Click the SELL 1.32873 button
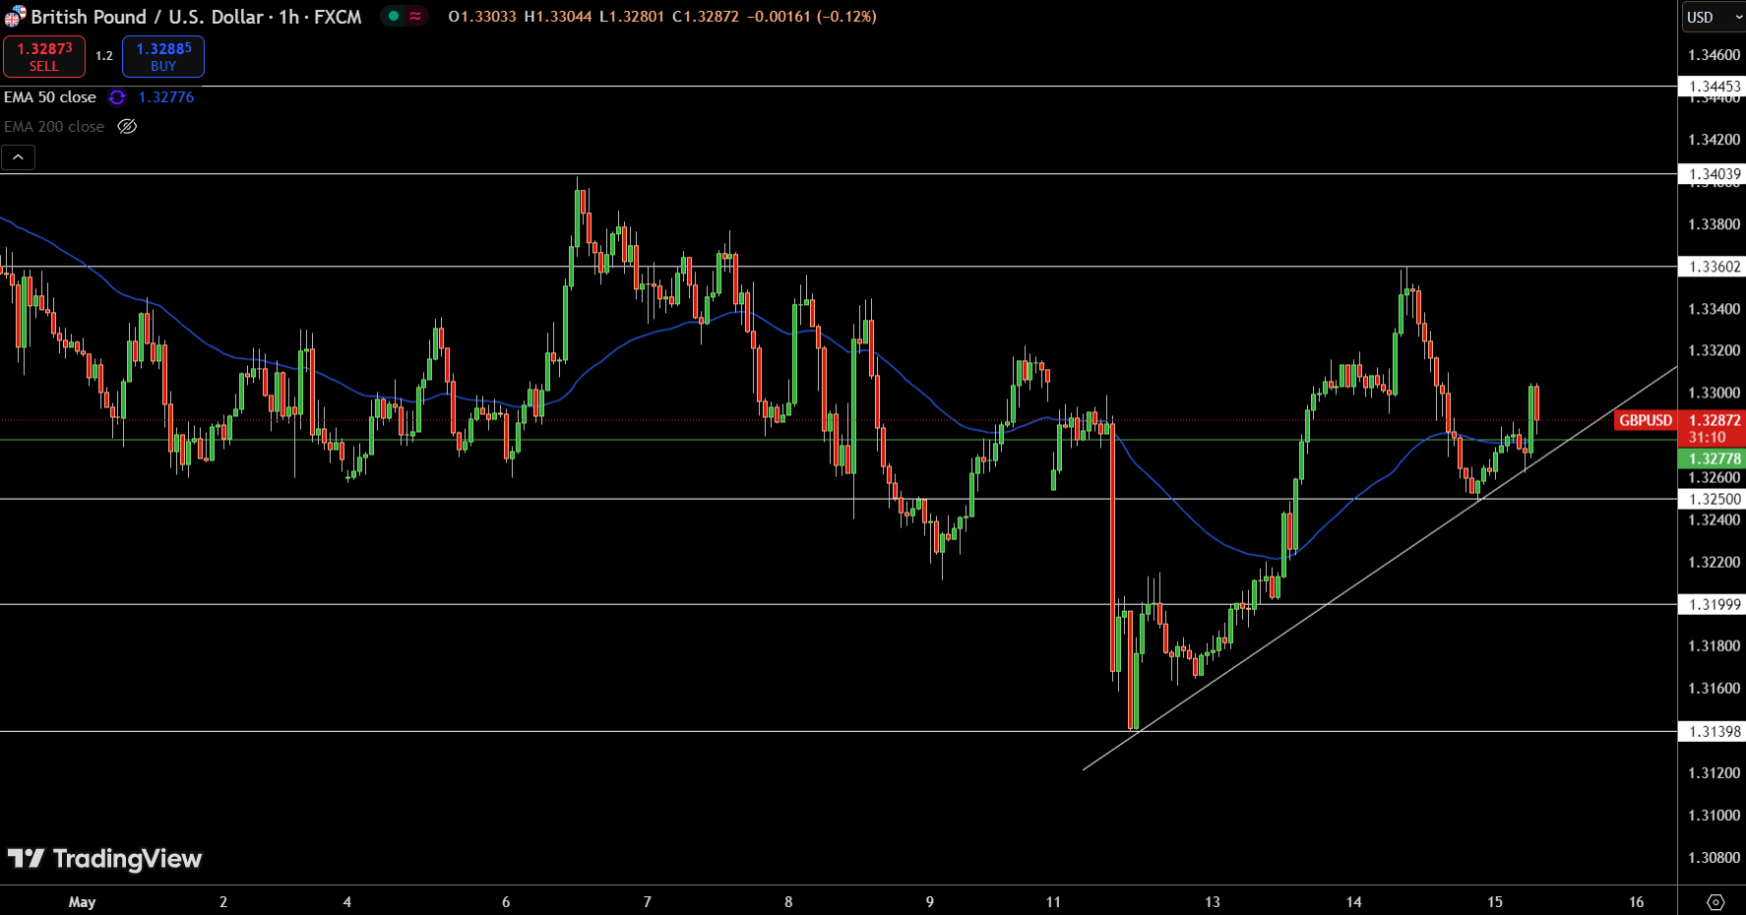1746x915 pixels. 44,56
